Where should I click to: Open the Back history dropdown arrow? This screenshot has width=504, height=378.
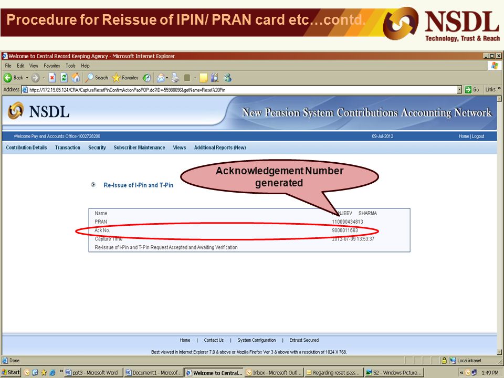point(27,78)
